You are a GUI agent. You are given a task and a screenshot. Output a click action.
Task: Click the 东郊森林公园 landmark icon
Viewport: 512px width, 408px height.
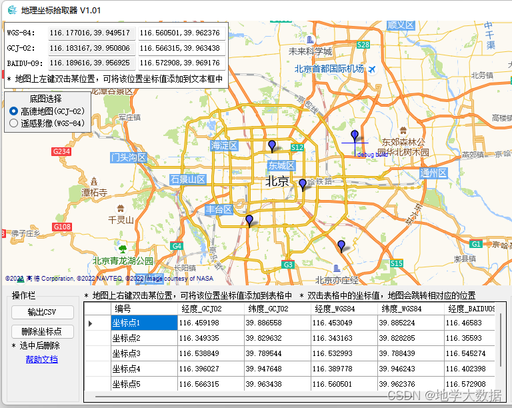coord(403,131)
